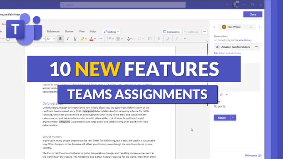Open more font options ellipsis
Image resolution: width=283 pixels, height=159 pixels.
pyautogui.click(x=100, y=39)
